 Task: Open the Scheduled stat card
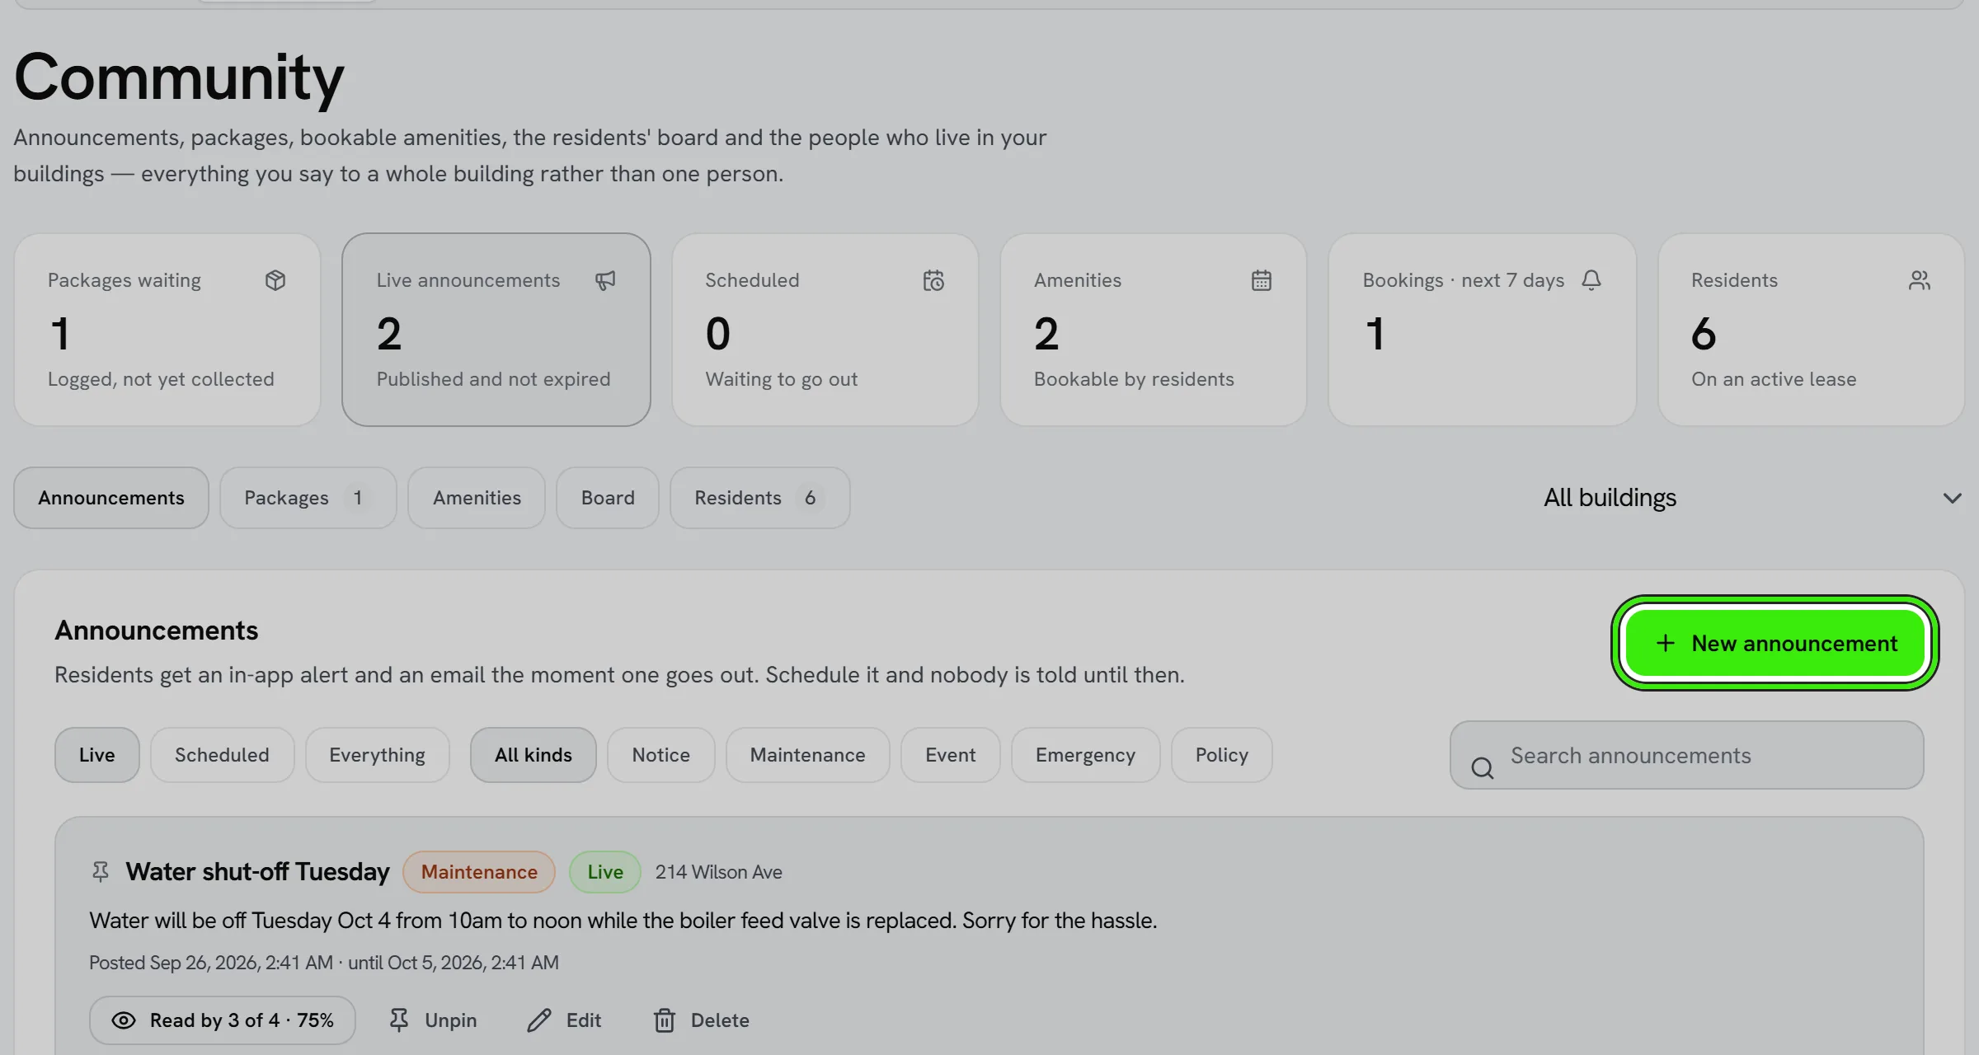825,330
